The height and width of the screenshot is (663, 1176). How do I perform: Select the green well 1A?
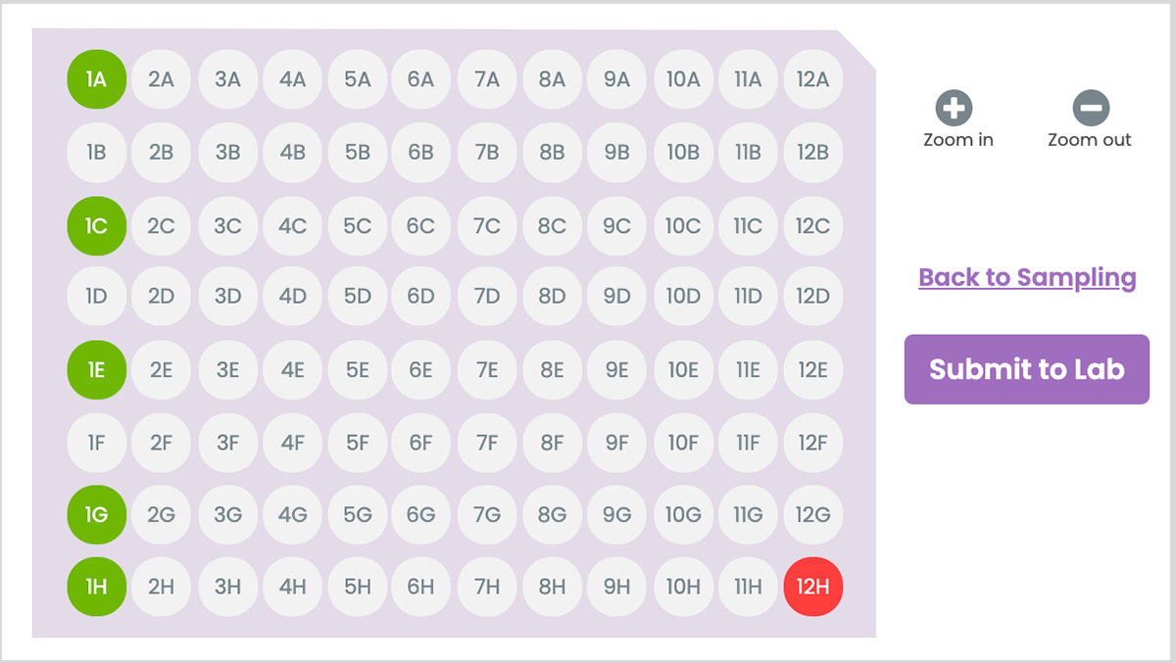coord(96,79)
